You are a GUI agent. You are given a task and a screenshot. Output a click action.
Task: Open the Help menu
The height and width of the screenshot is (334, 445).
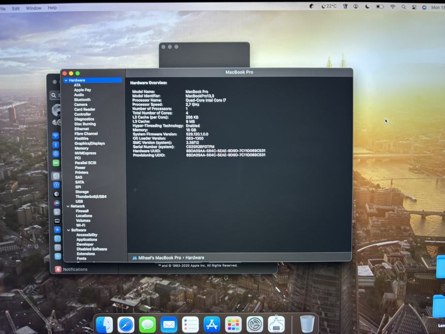(52, 8)
